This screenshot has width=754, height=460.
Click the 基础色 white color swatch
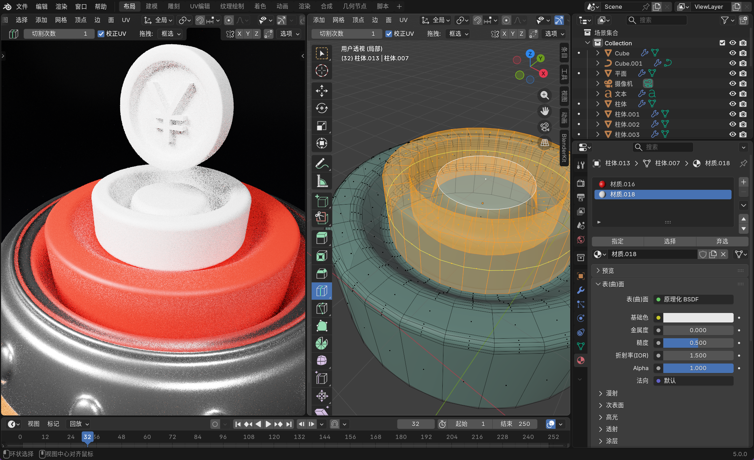(x=698, y=318)
